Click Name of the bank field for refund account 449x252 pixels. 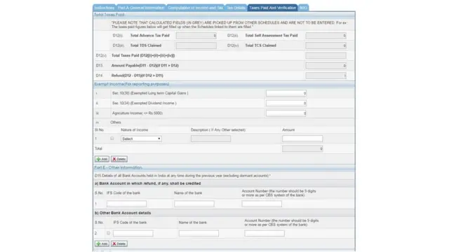click(194, 204)
